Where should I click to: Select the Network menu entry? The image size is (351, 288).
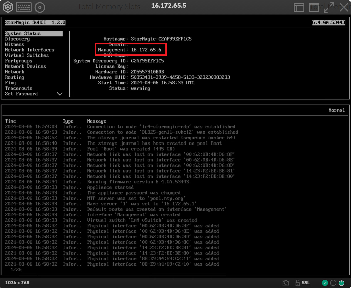coord(15,72)
